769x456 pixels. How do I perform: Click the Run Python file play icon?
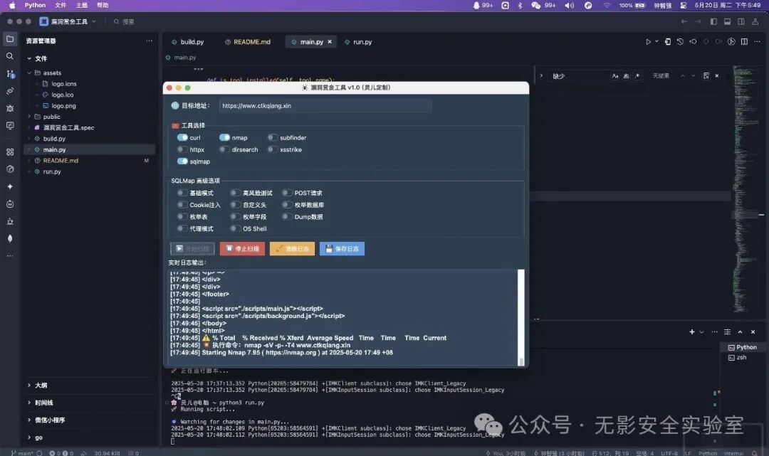[648, 42]
